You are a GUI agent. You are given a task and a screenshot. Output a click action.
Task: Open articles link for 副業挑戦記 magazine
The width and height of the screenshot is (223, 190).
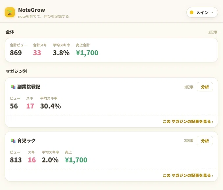(188, 122)
